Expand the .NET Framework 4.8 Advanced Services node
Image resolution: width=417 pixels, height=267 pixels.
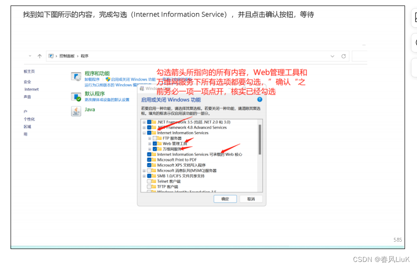144,128
